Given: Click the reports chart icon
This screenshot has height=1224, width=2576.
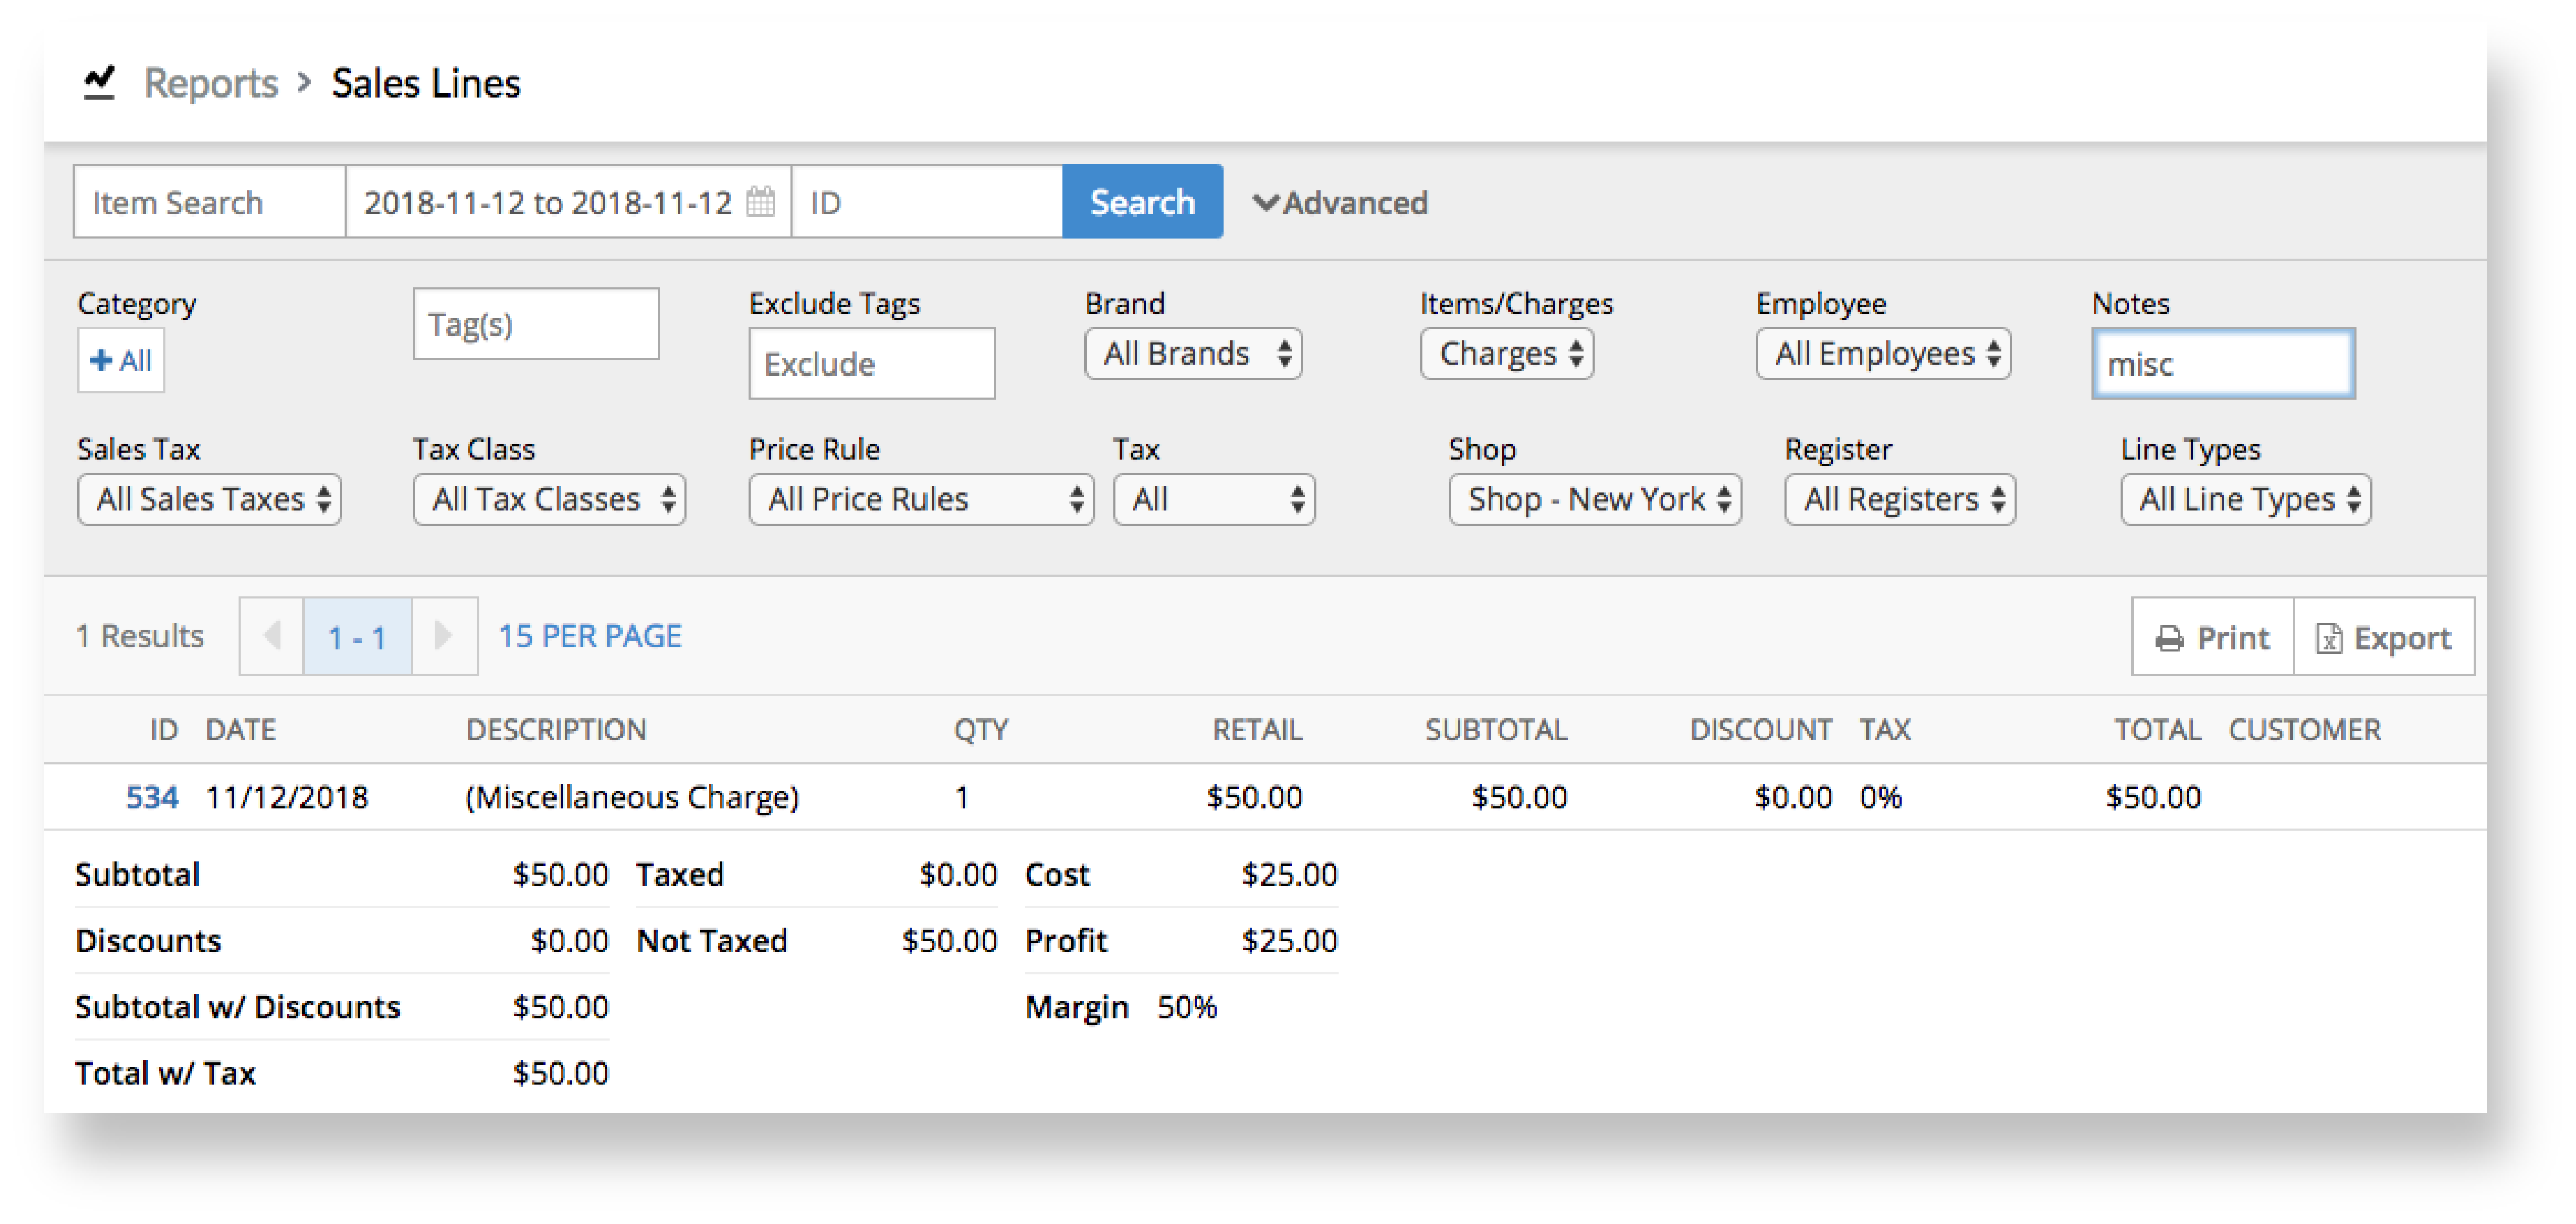Looking at the screenshot, I should click(x=99, y=83).
